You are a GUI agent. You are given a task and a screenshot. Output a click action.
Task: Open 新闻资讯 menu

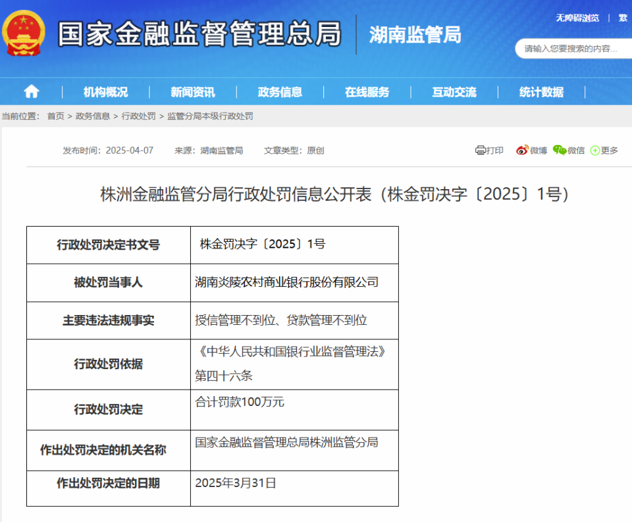(x=193, y=92)
